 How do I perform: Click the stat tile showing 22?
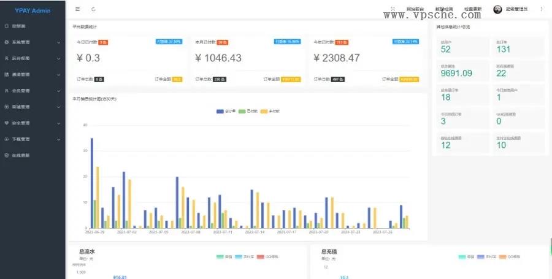[518, 71]
